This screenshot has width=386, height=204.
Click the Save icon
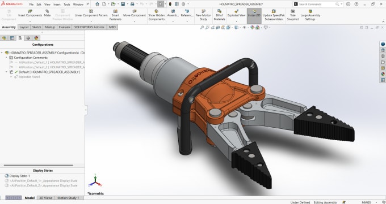pyautogui.click(x=123, y=4)
